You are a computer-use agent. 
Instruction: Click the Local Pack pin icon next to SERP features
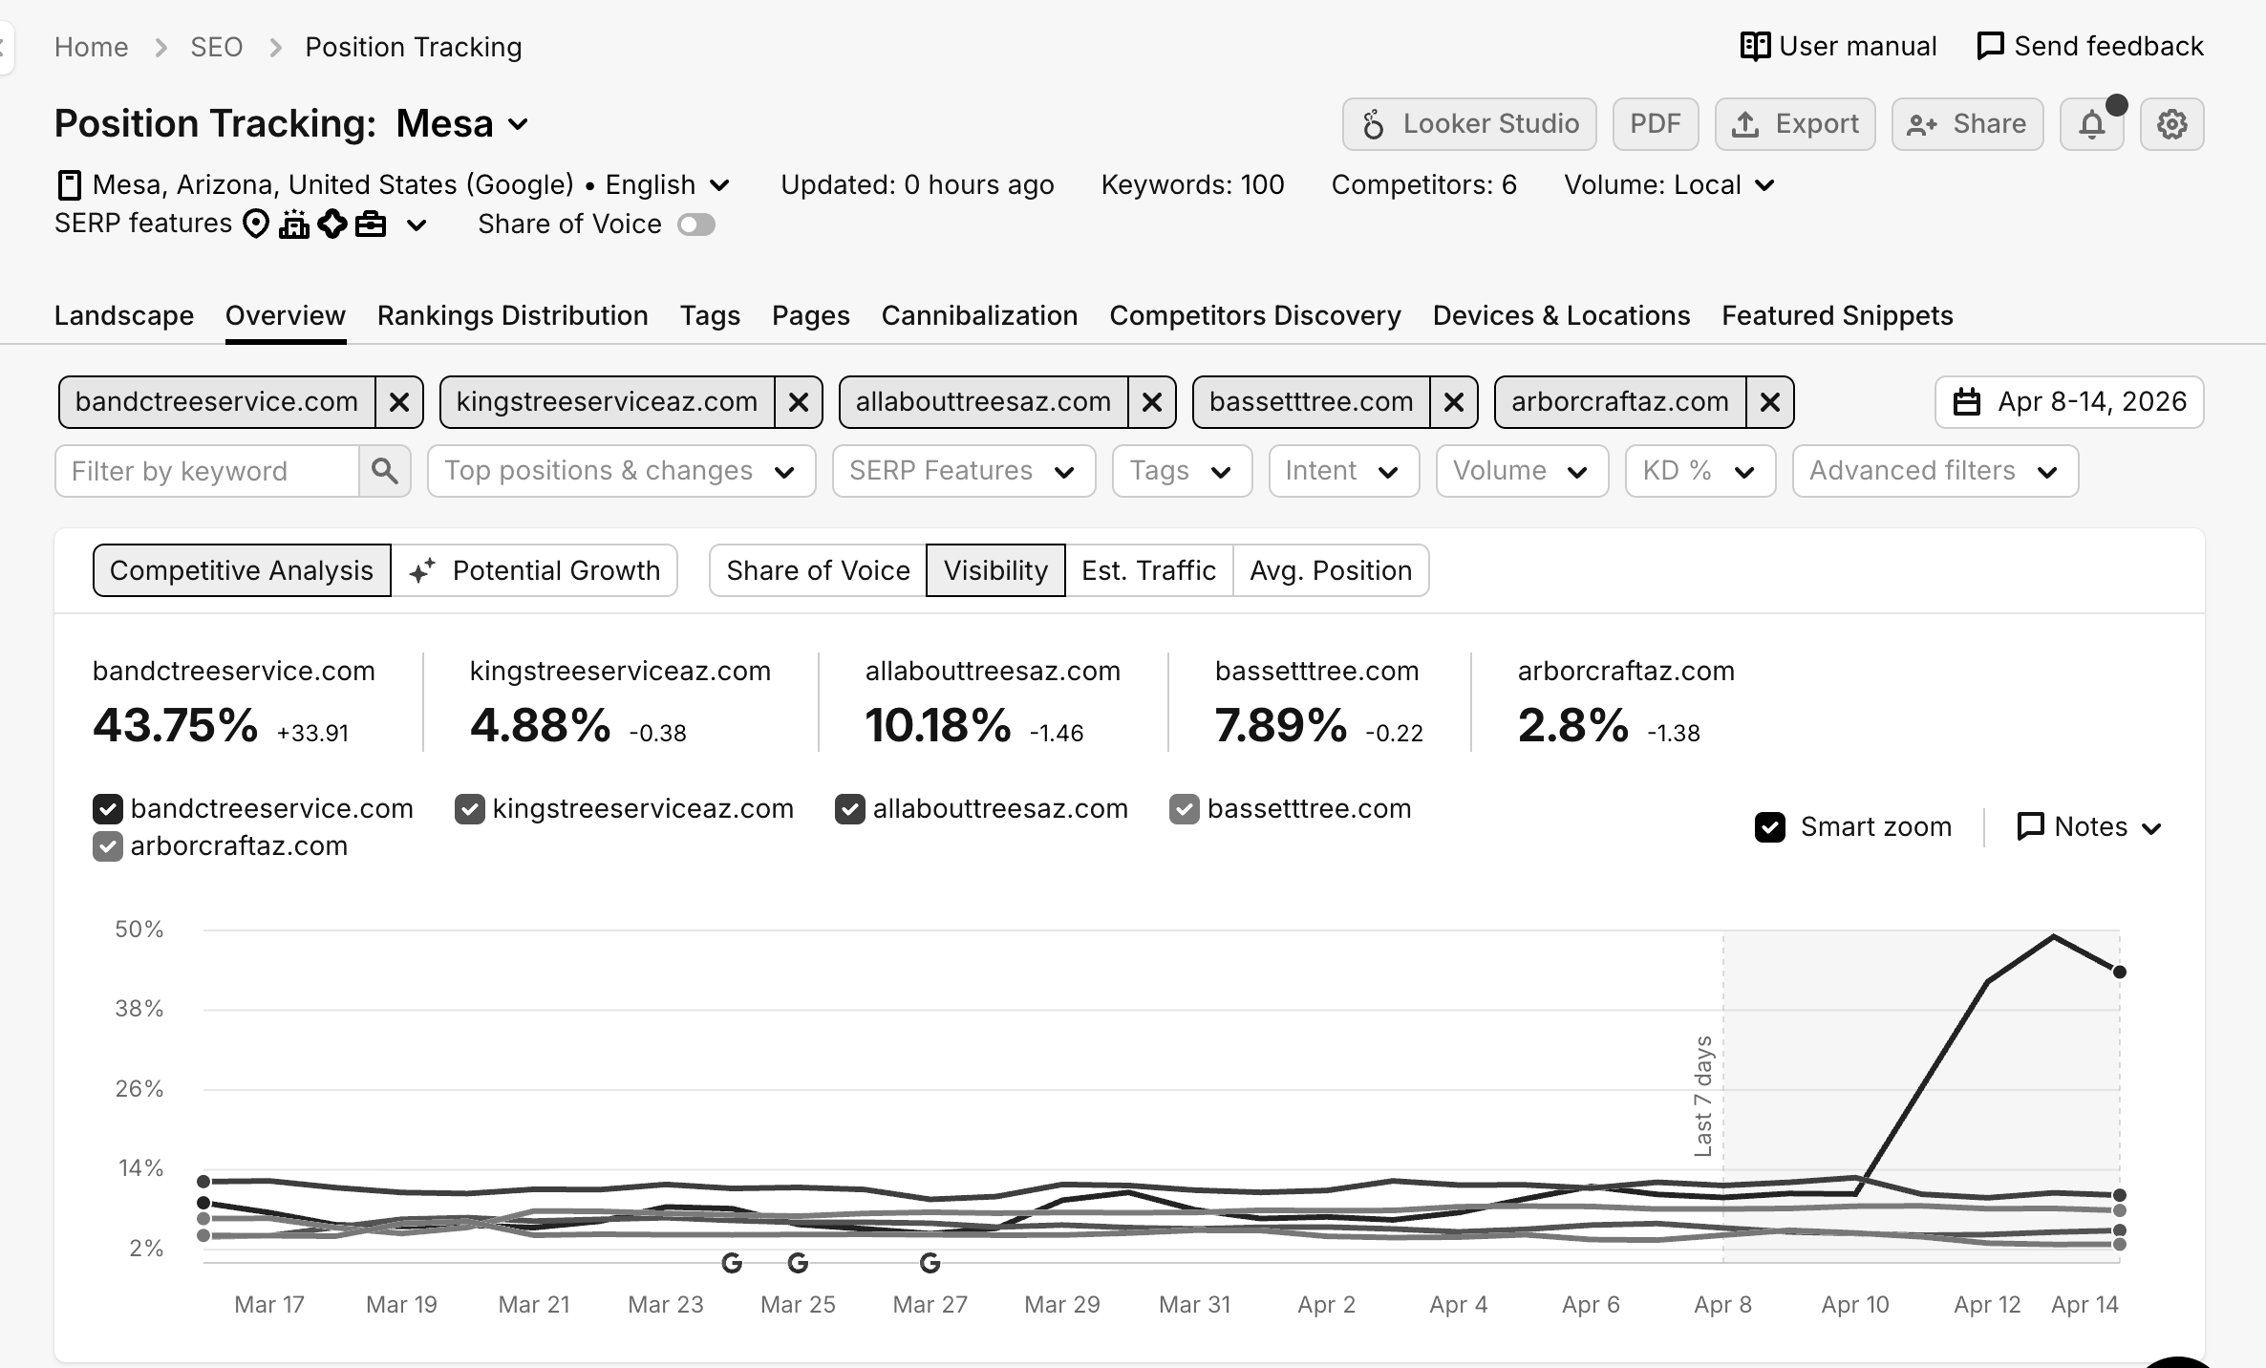[255, 224]
